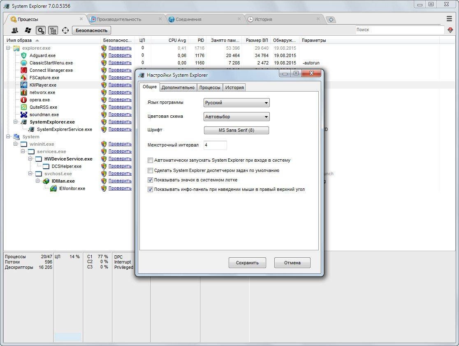Click security shield icon for opera.exe
Image resolution: width=459 pixels, height=346 pixels.
pos(104,100)
